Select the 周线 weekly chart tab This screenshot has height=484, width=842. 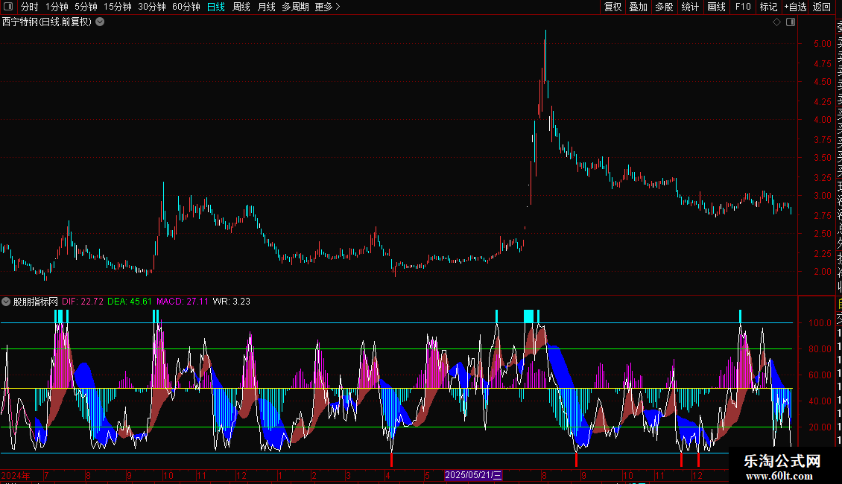tap(241, 7)
